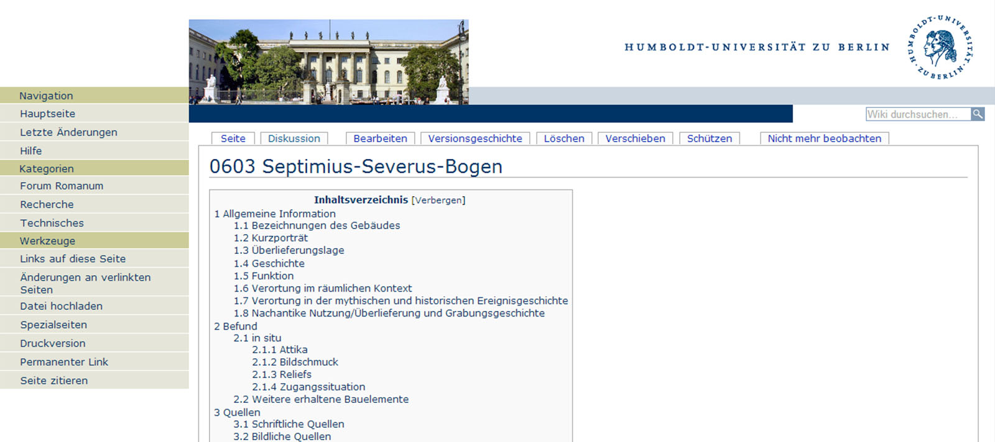Jump to 2.2 Weitere erhaltene Bauelemente
Viewport: 995px width, 442px height.
(x=321, y=399)
